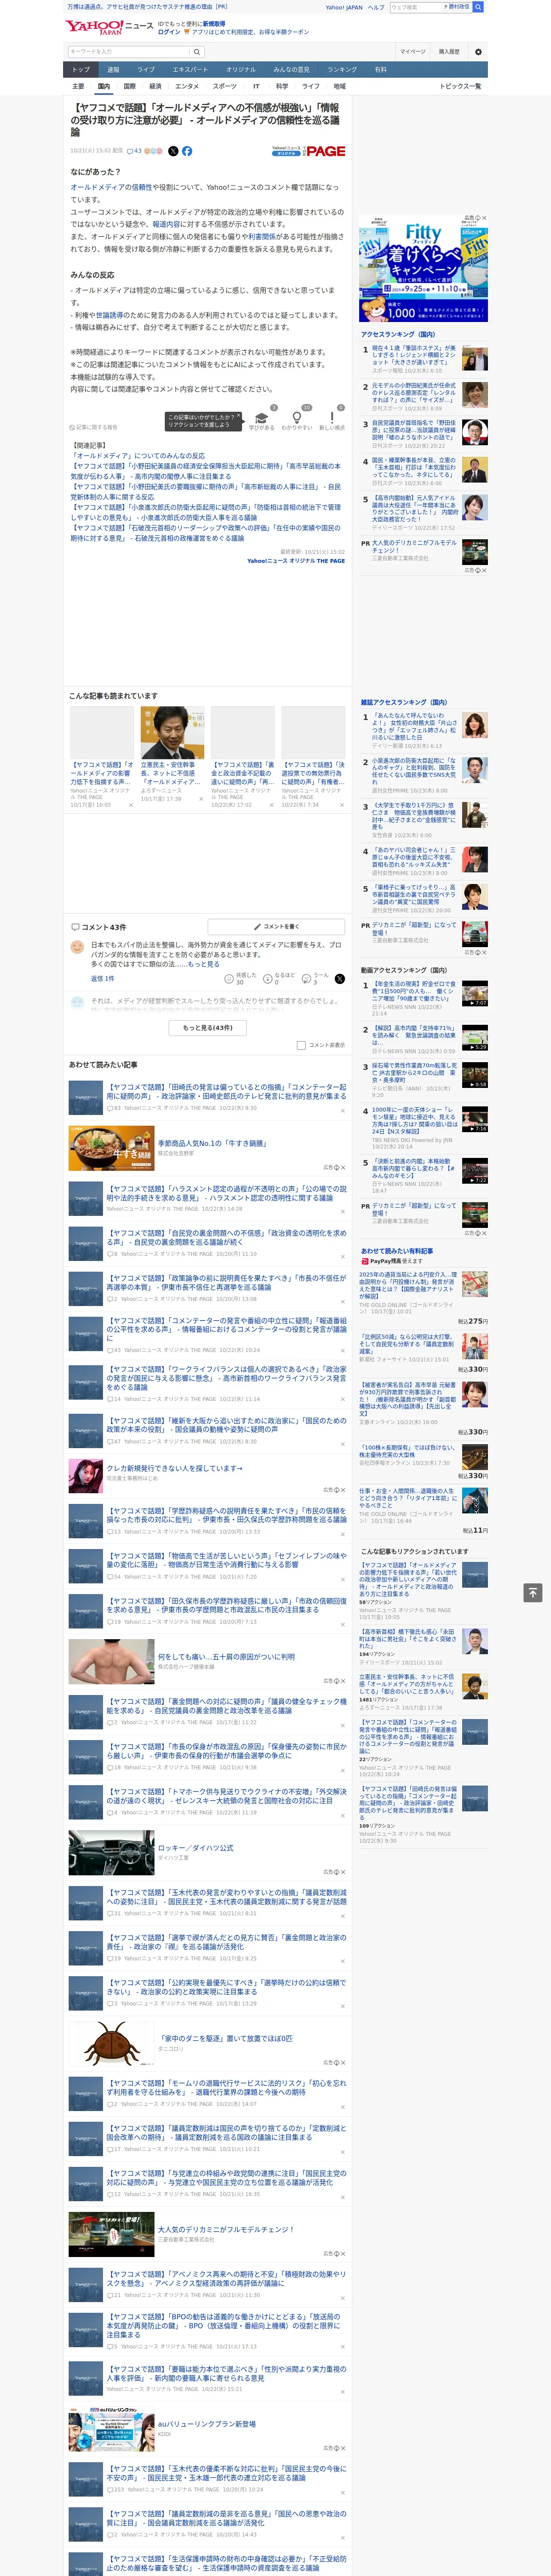Toggle the コメント非表示 checkbox

(x=301, y=1045)
